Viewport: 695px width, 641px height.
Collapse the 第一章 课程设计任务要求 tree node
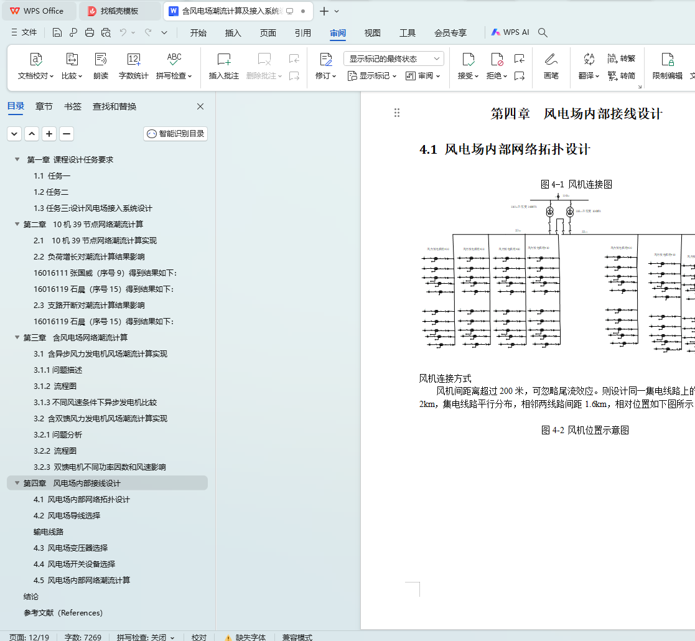tap(17, 159)
